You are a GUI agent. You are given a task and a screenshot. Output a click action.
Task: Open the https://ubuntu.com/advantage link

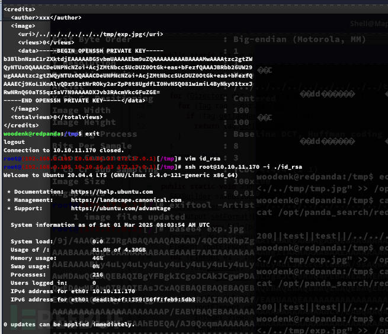[x=121, y=208]
